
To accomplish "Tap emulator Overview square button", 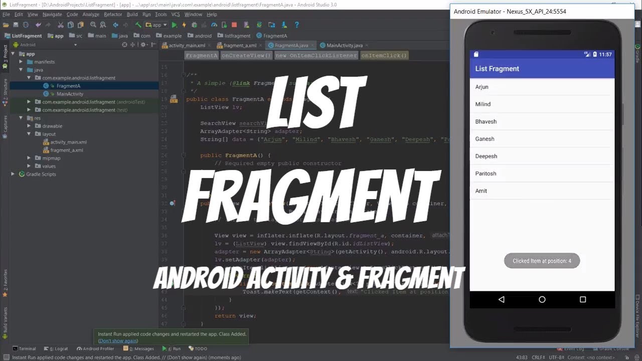I will click(x=582, y=299).
